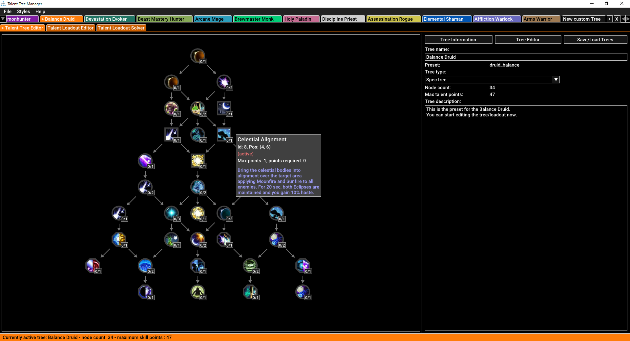Select the blue ring and purple choice node
Viewport: 630px width, 341px height.
click(x=303, y=266)
